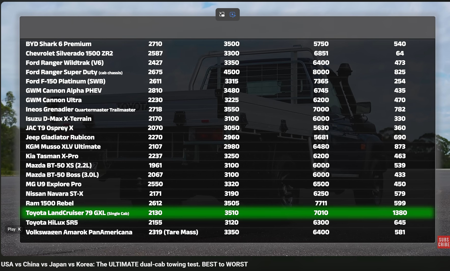Select the GWM Cannon Ultra name

click(x=54, y=100)
